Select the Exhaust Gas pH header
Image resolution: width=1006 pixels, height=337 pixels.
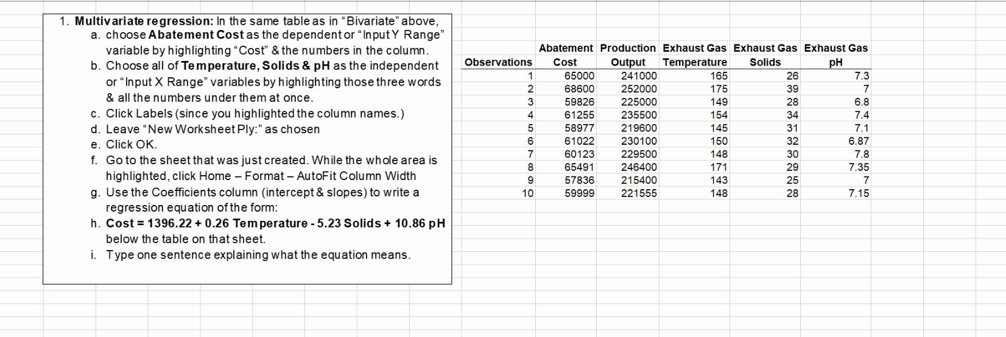[836, 55]
